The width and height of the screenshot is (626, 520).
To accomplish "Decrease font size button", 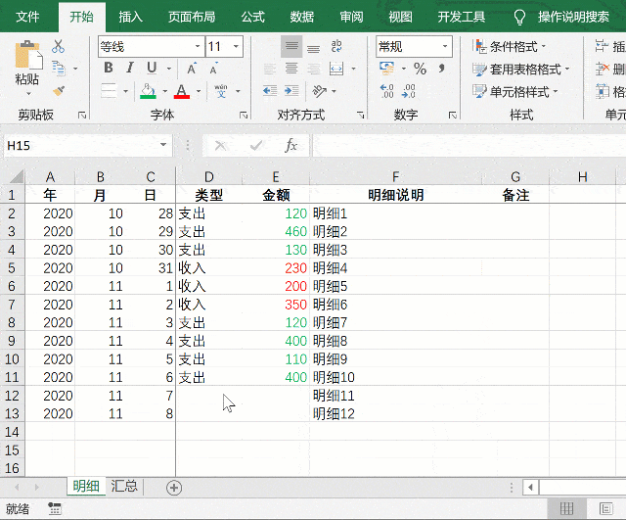I will (214, 69).
